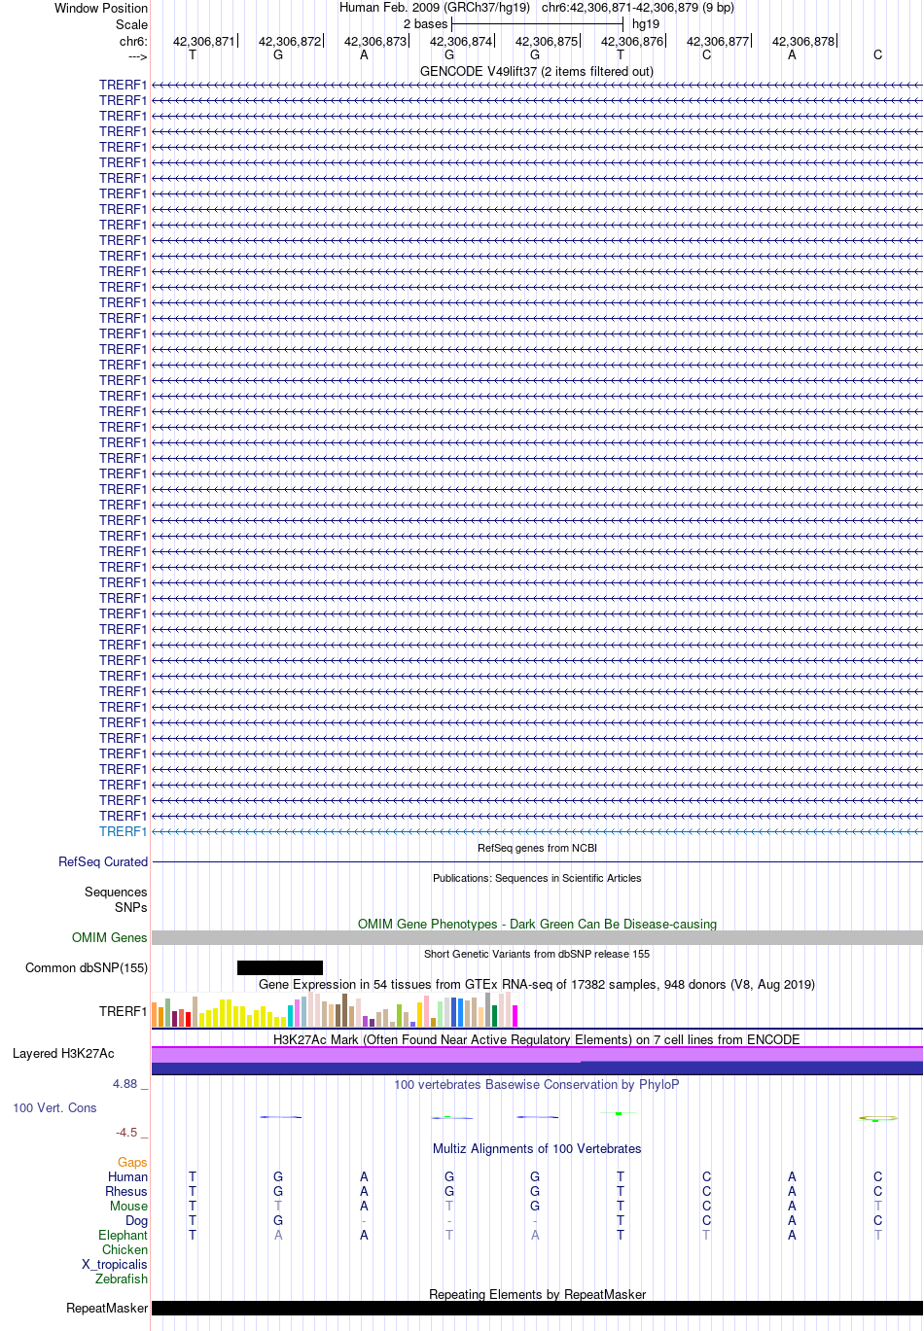This screenshot has height=1331, width=924.
Task: Click the '--->' sequence direction label
Action: [x=137, y=56]
